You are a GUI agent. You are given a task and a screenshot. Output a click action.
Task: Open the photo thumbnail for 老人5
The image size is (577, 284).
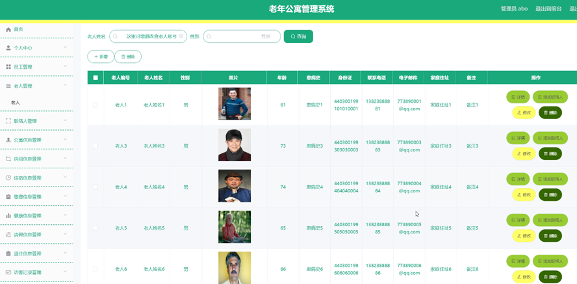[x=235, y=227]
